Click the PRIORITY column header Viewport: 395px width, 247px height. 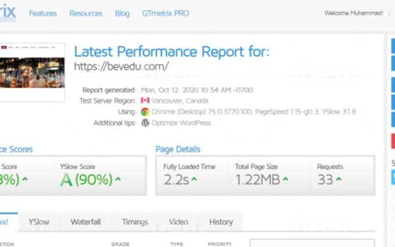pyautogui.click(x=220, y=244)
